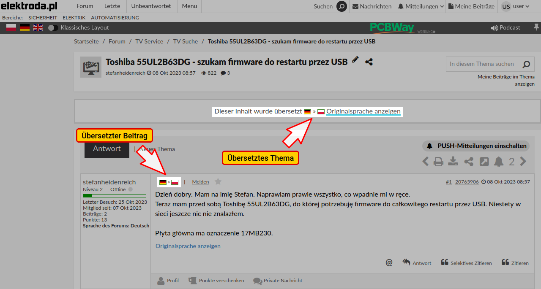This screenshot has height=289, width=541.
Task: Share topic via icon beside title
Action: pyautogui.click(x=369, y=62)
